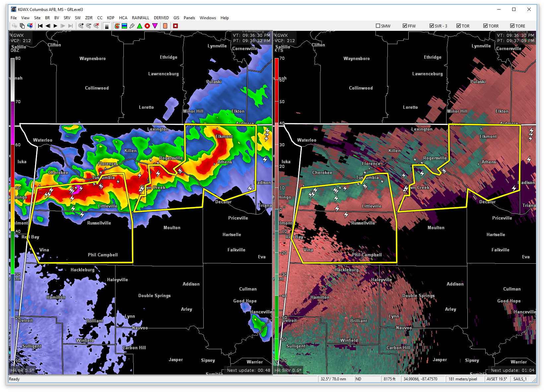This screenshot has width=545, height=392.
Task: Toggle the radar hook echo toolbar icon
Action: [117, 26]
